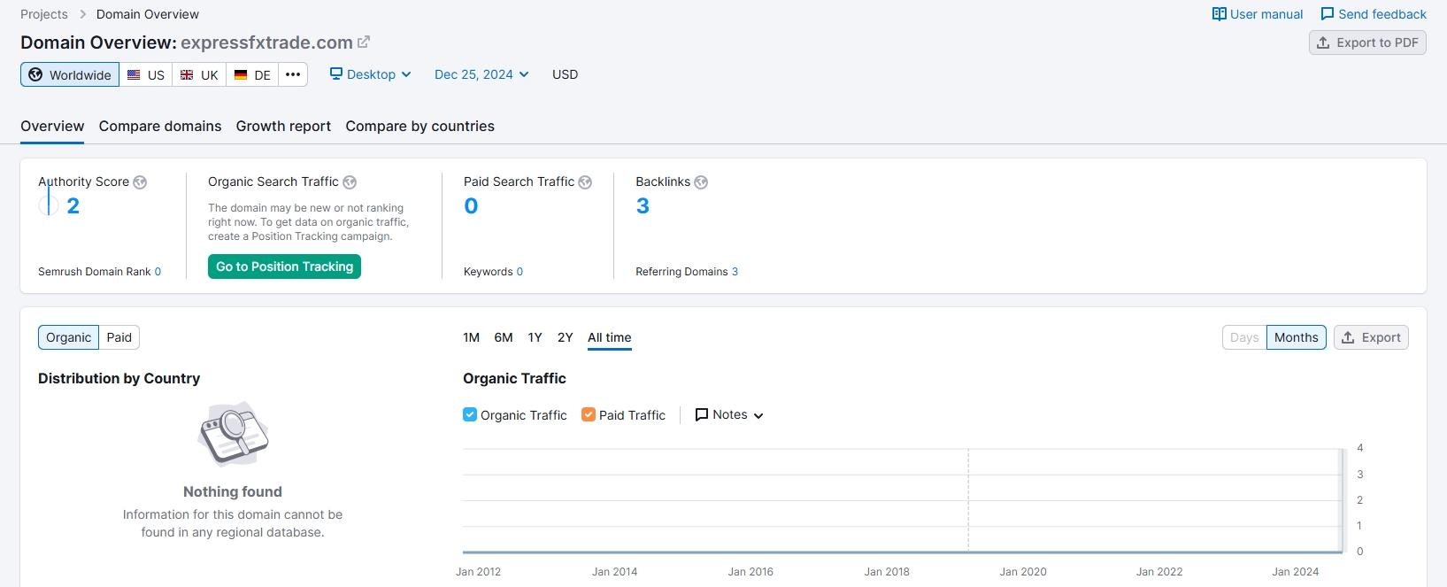The width and height of the screenshot is (1447, 587).
Task: Open the User manual link
Action: pos(1258,14)
